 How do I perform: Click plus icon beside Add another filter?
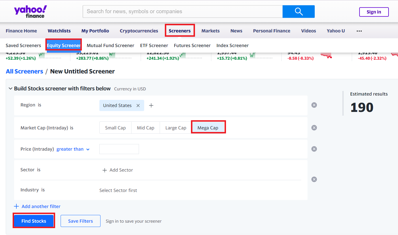coord(17,206)
